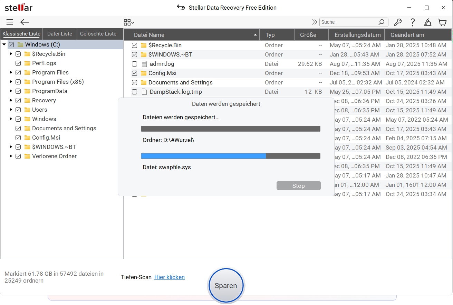Click the microscope tools icon
The width and height of the screenshot is (453, 305).
coord(427,22)
